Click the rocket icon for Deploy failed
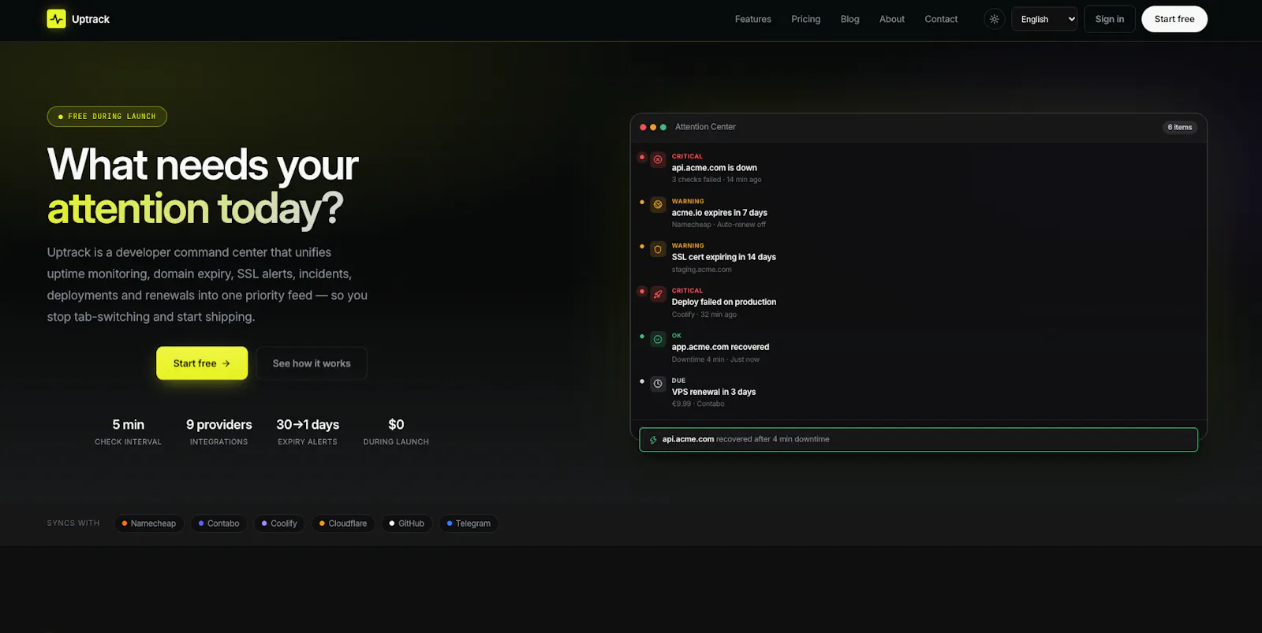This screenshot has height=633, width=1262. [x=658, y=294]
